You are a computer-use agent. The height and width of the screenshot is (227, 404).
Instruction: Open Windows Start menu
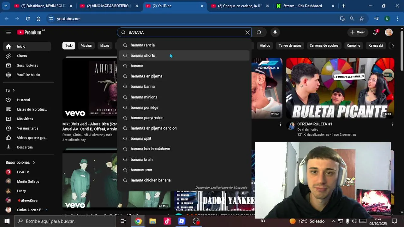click(7, 221)
